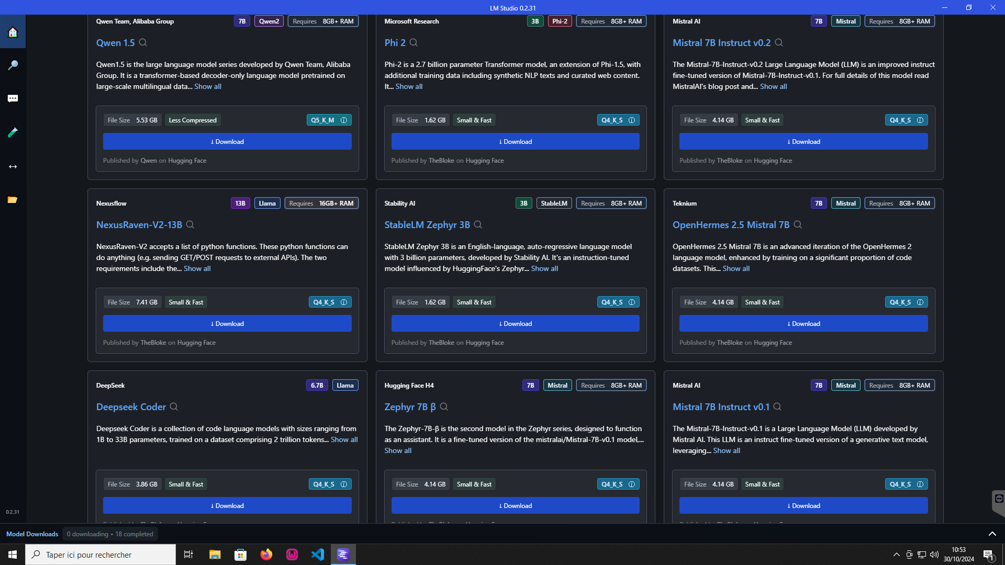This screenshot has width=1005, height=565.
Task: Click the 13B size tag on NexusRaven
Action: 240,204
